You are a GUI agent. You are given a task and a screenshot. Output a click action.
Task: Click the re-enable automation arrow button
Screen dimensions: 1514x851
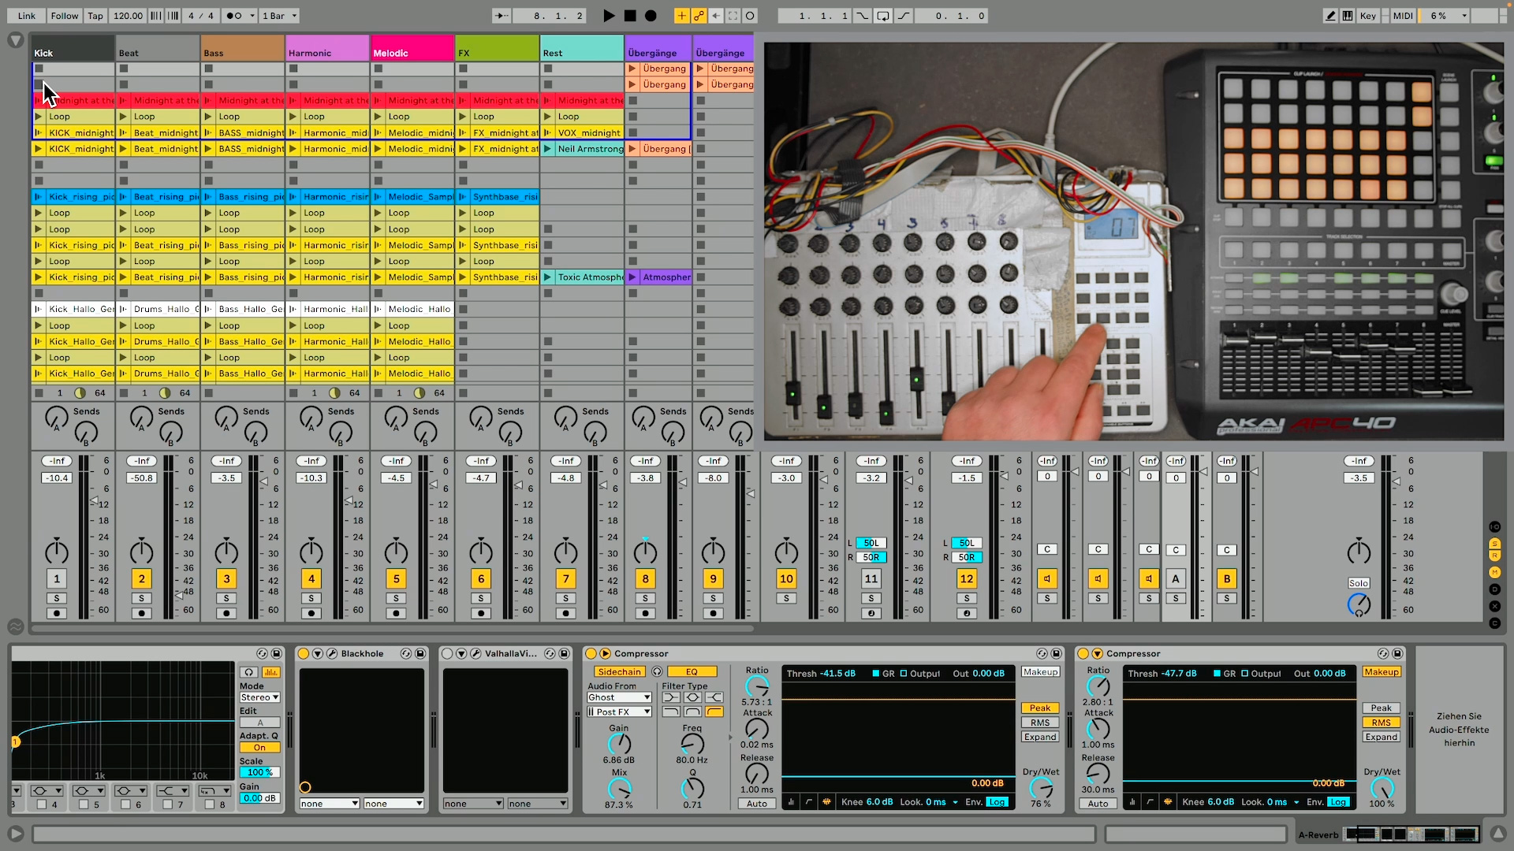coord(716,16)
